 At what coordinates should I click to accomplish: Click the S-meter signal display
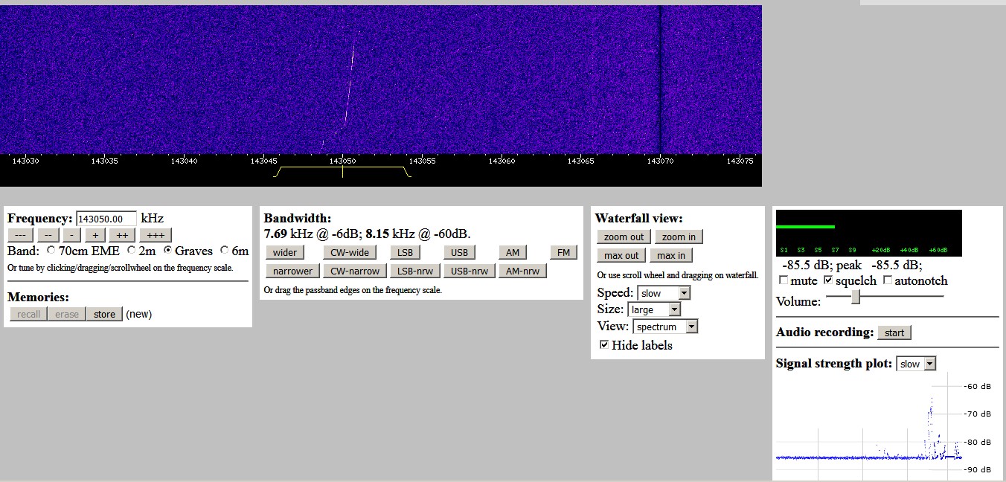869,233
